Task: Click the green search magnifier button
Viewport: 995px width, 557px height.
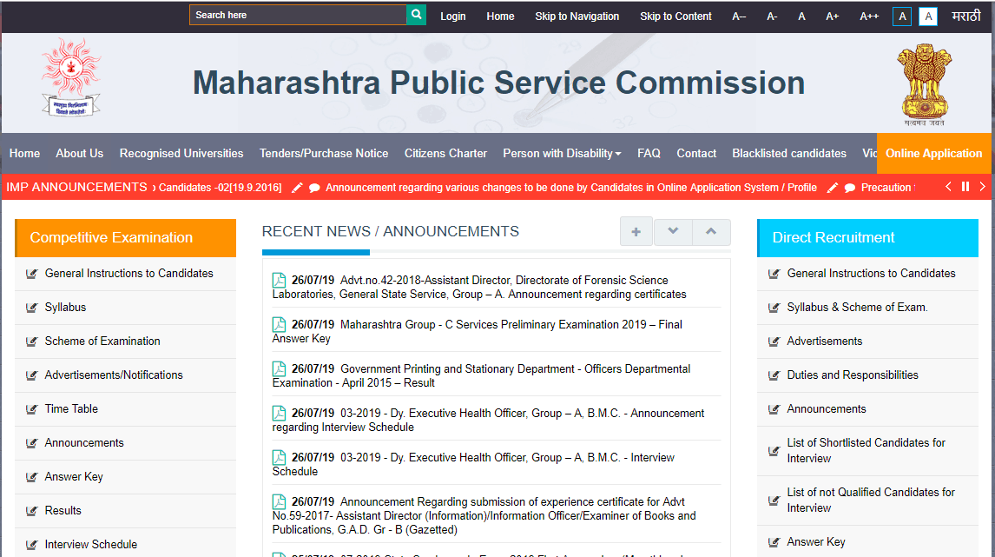Action: point(417,15)
